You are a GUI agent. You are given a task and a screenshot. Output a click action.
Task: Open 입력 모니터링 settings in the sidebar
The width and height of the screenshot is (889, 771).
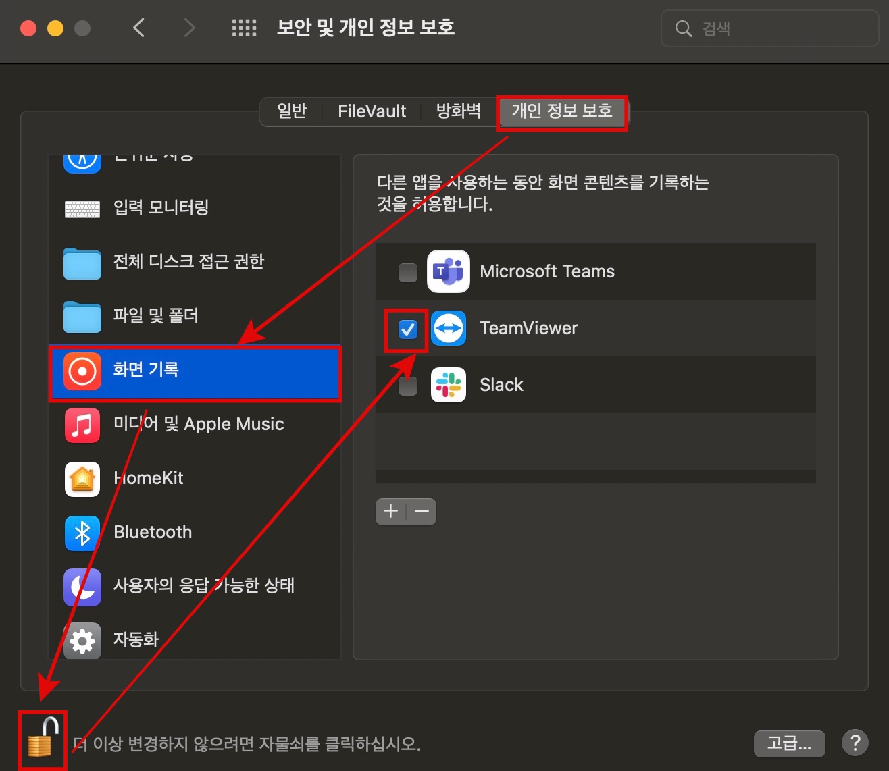[x=82, y=208]
